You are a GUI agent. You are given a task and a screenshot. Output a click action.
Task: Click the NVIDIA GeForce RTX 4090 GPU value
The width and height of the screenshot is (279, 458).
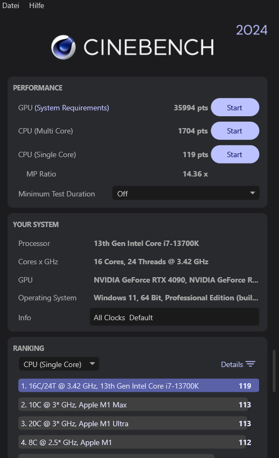tap(176, 280)
